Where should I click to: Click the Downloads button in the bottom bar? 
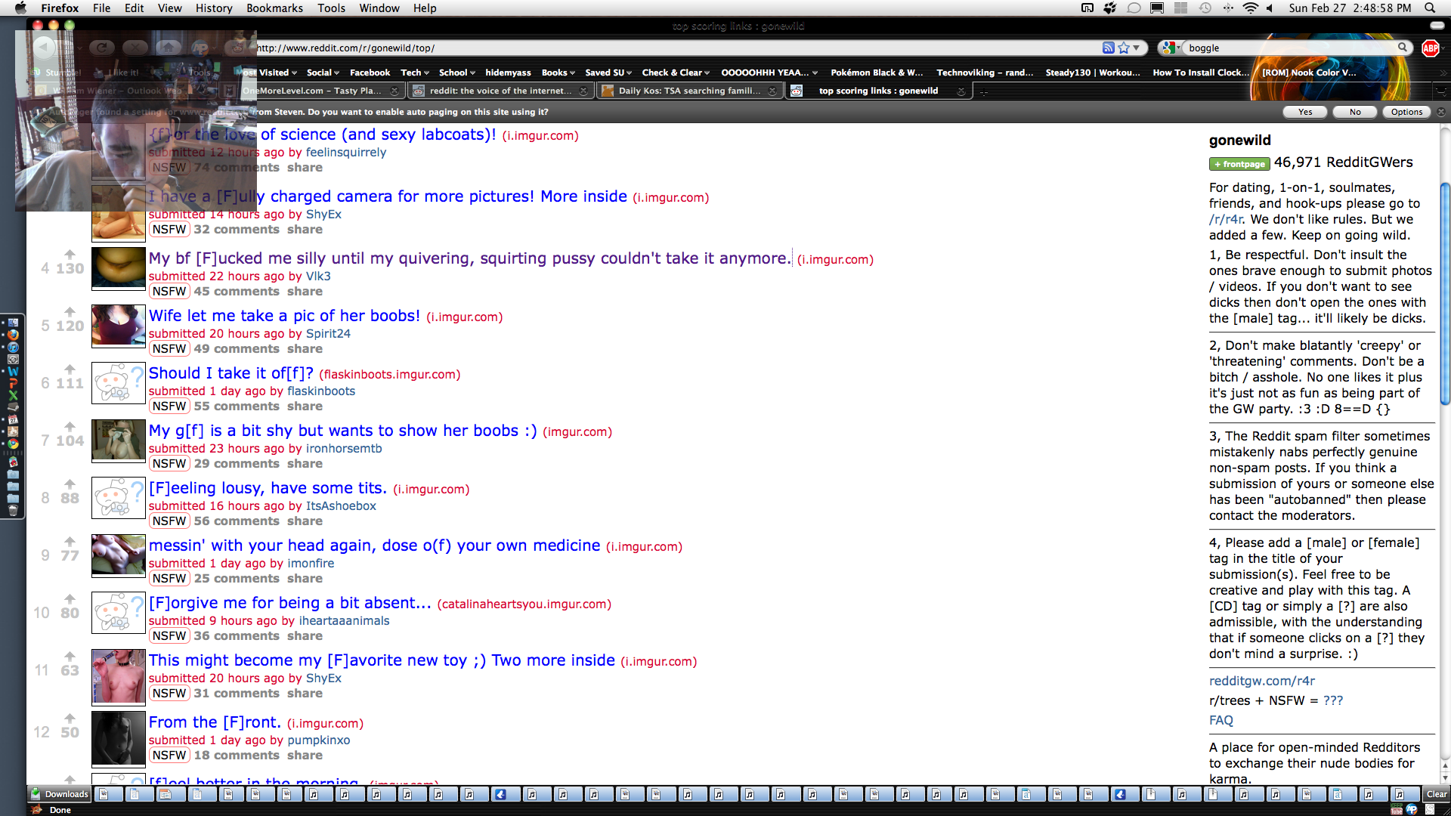(60, 794)
